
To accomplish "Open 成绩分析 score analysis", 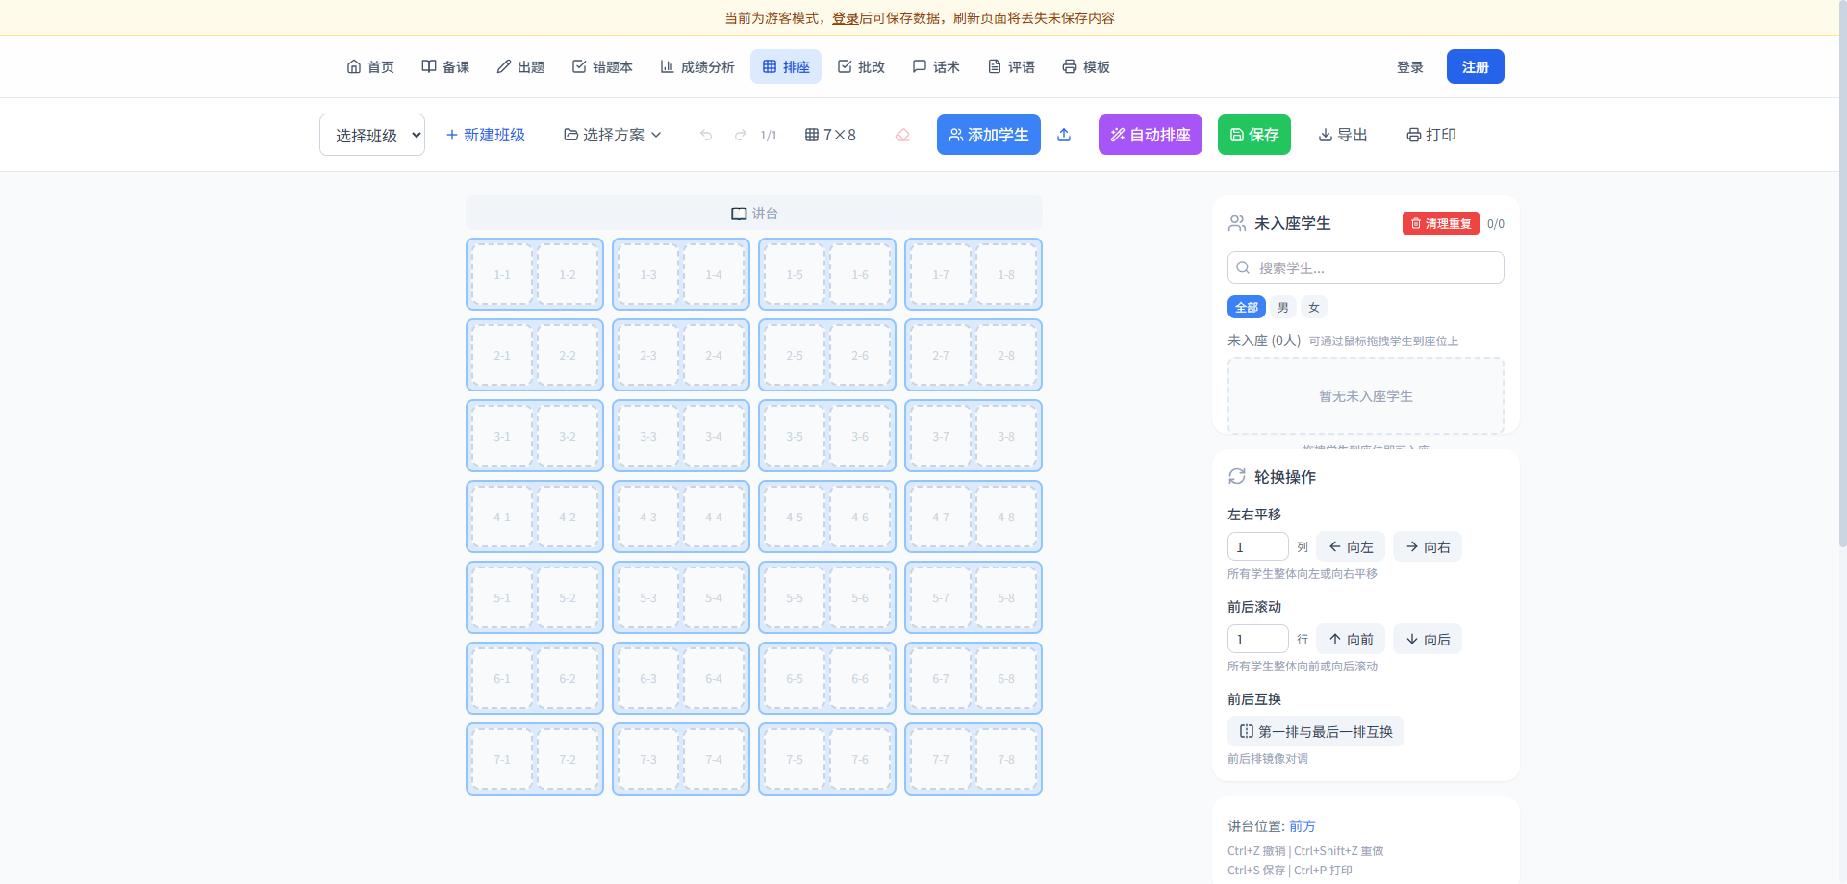I will (x=697, y=66).
